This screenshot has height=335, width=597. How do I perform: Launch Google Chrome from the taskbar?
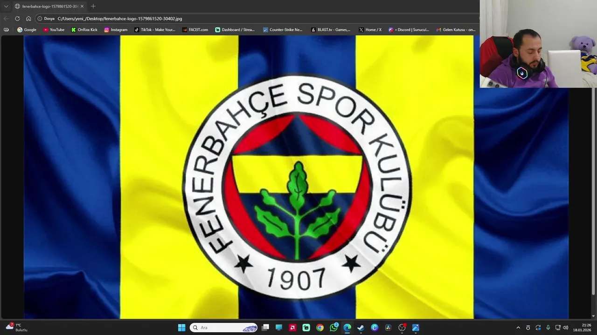click(320, 328)
